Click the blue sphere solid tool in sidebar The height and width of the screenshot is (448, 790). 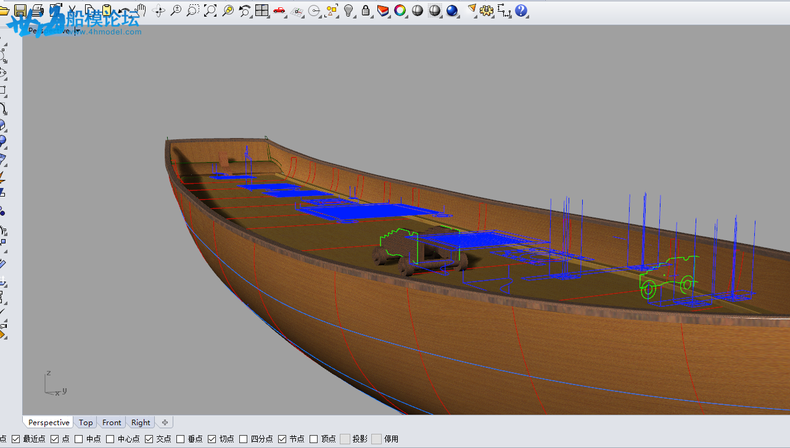(x=2, y=141)
